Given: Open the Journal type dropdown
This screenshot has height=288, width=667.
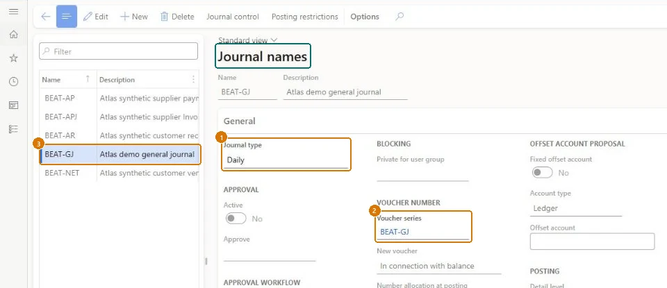Looking at the screenshot, I should coord(286,160).
